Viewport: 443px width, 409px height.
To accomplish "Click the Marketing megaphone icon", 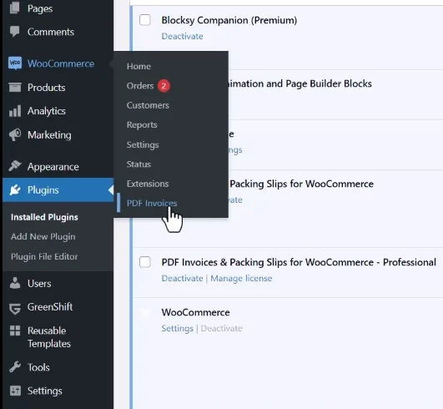I will click(15, 135).
